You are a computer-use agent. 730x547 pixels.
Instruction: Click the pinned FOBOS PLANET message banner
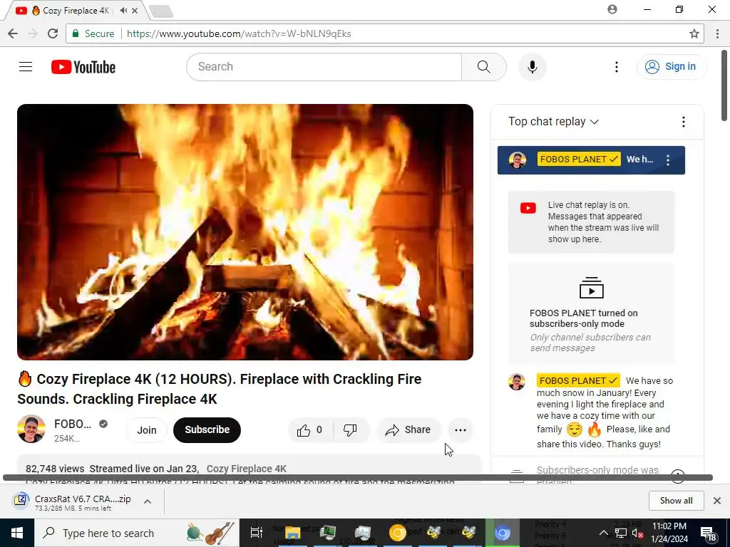(x=591, y=160)
